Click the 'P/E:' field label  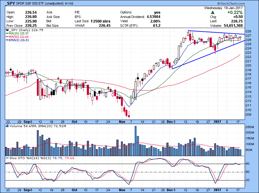pyautogui.click(x=77, y=13)
